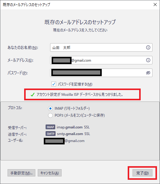The width and height of the screenshot is (160, 184).
Task: Select IMAP (リモートフォルダー) radio button
Action: (50, 108)
